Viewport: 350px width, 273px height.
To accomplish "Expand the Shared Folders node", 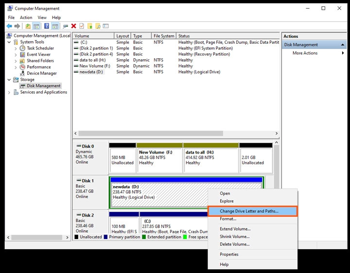I will point(16,61).
